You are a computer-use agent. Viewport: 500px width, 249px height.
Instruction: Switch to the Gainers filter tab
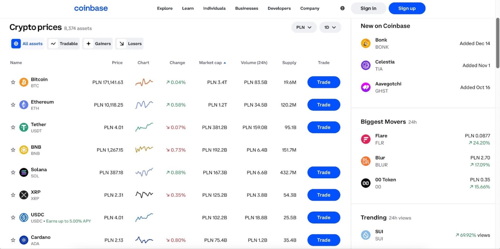[x=97, y=44]
